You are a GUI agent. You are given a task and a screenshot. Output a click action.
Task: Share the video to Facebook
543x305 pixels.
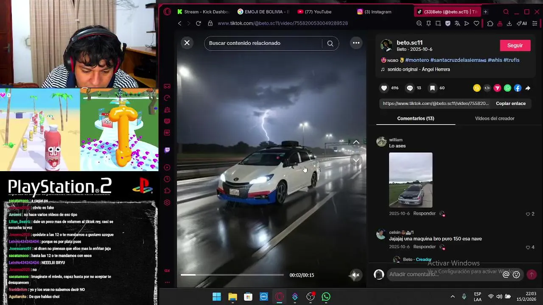pos(518,88)
